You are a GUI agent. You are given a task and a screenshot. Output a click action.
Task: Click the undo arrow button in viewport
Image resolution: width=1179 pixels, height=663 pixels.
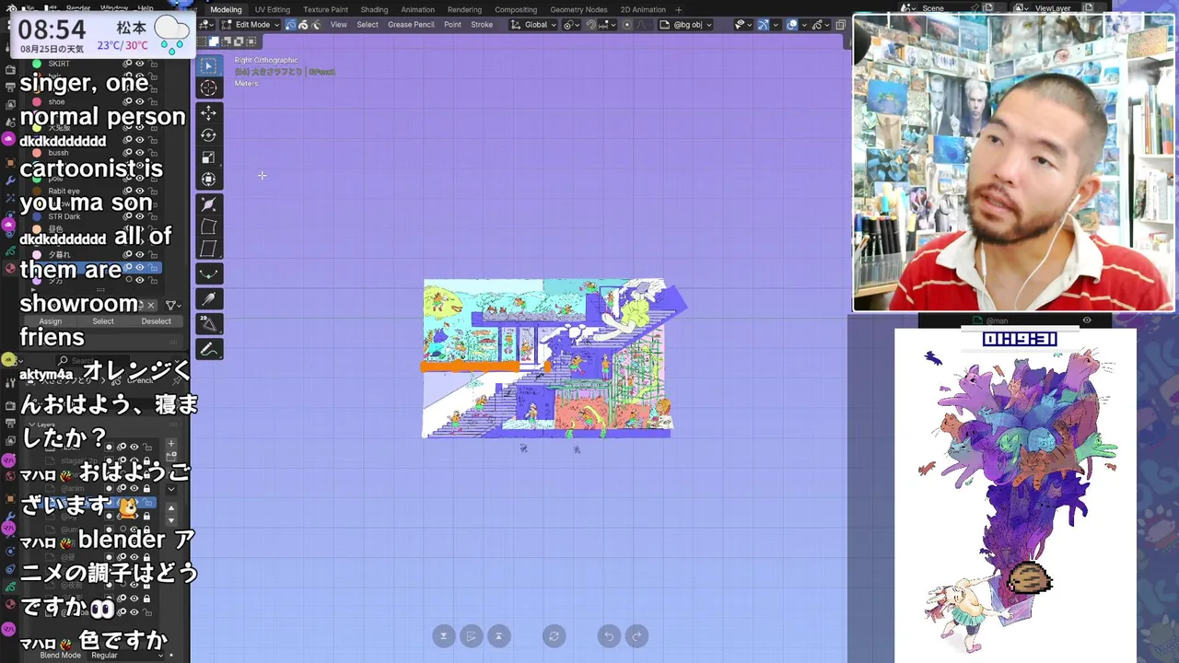[608, 636]
